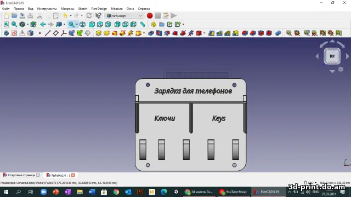Open the Macros dialog notepad icon

click(166, 16)
